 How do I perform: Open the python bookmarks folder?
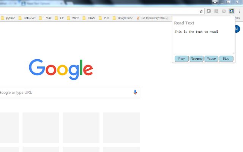click(x=8, y=18)
